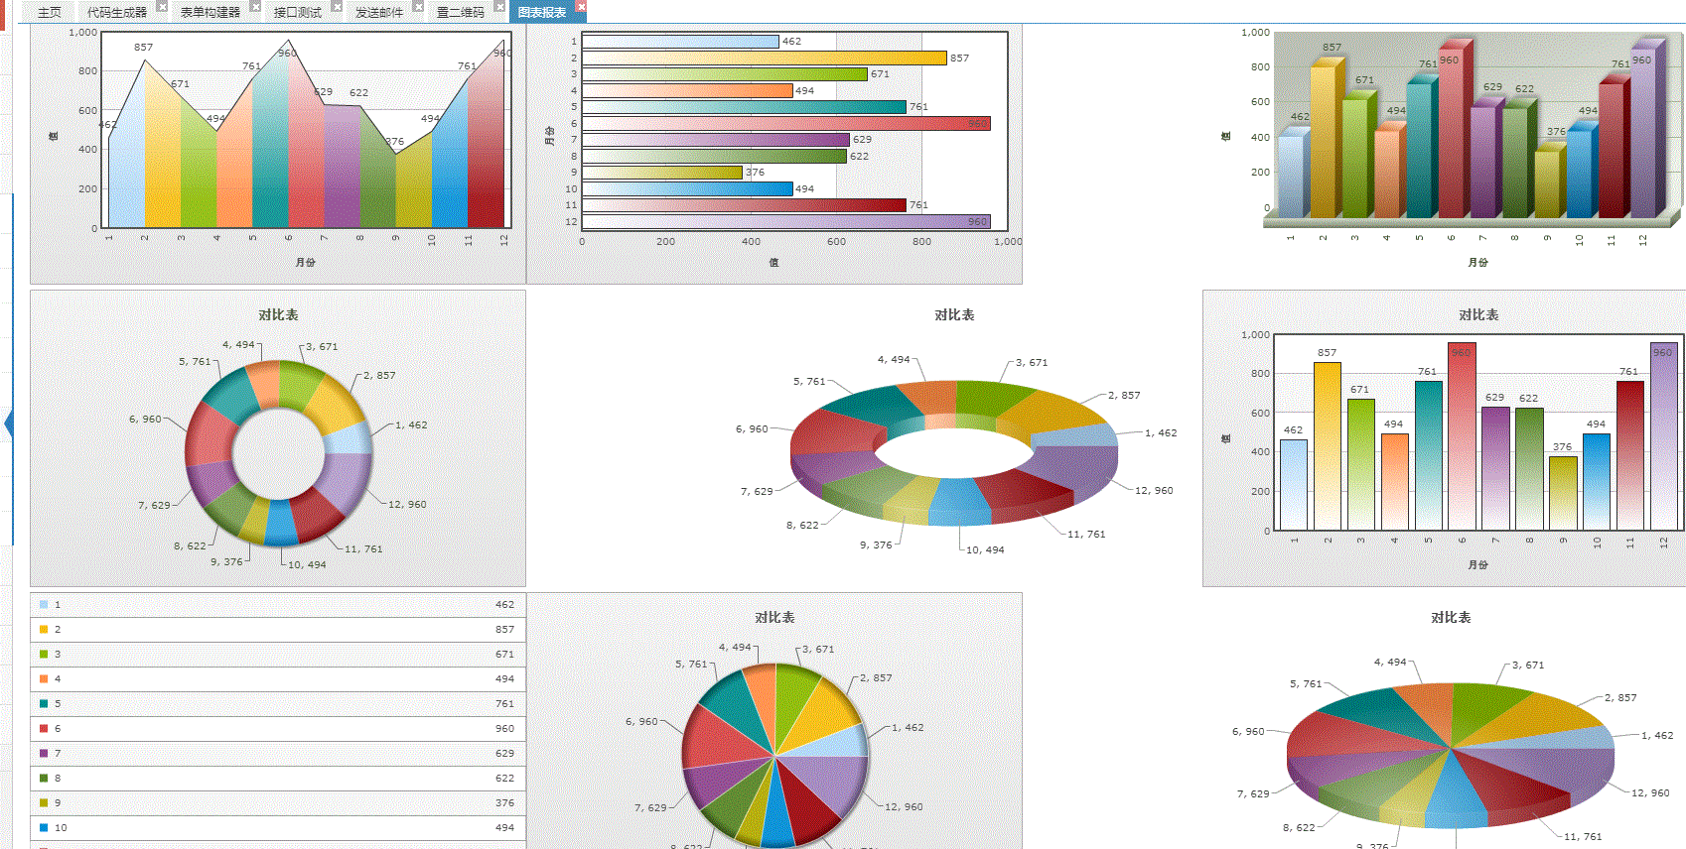Click legend swatch for series 1

[44, 604]
